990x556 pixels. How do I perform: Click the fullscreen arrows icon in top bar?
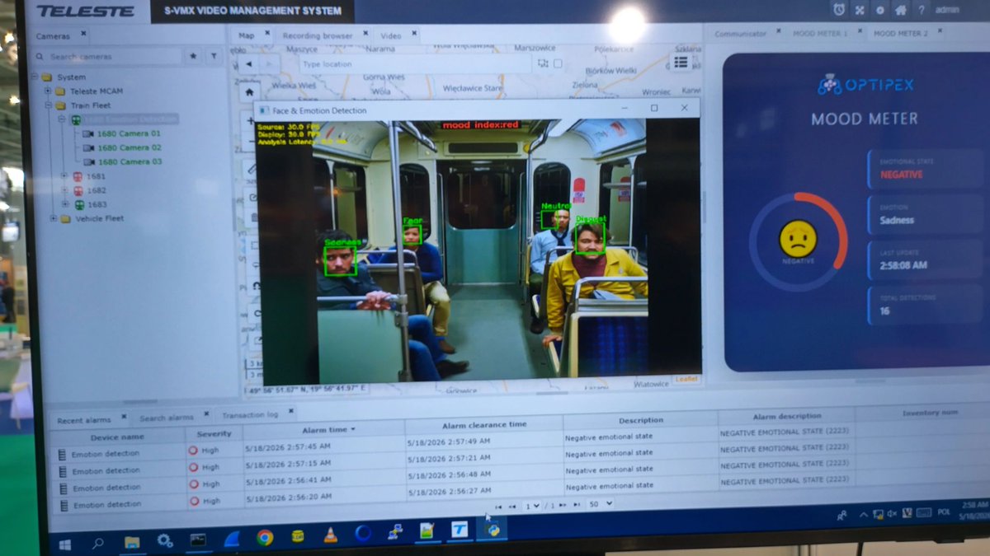(859, 10)
